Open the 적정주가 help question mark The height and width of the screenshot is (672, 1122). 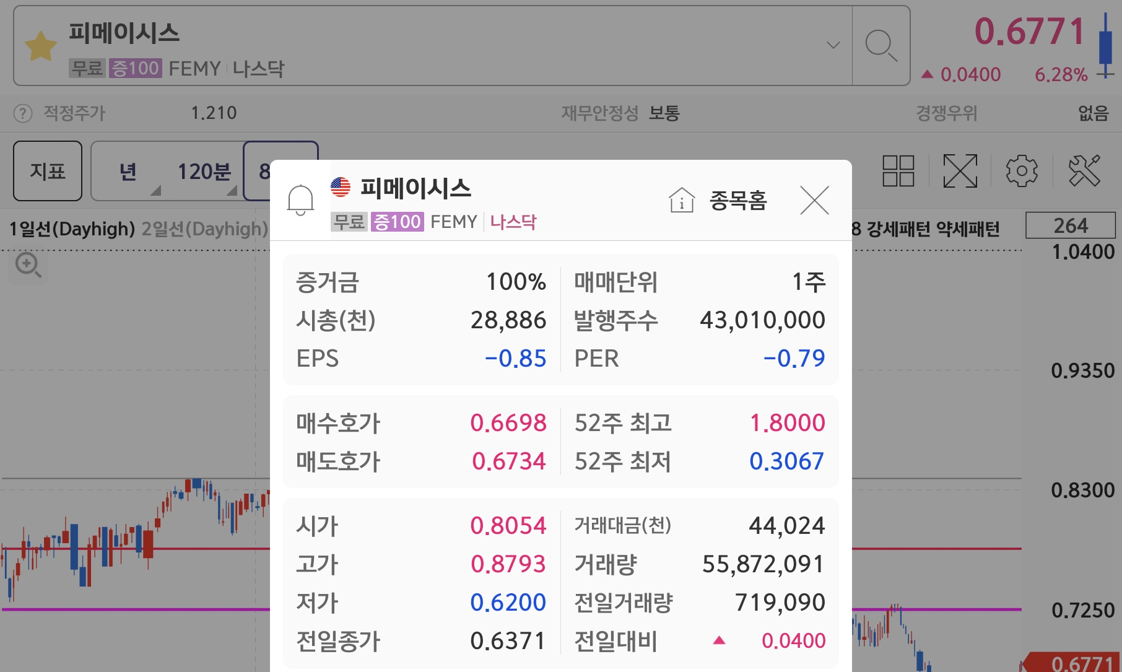click(x=23, y=113)
